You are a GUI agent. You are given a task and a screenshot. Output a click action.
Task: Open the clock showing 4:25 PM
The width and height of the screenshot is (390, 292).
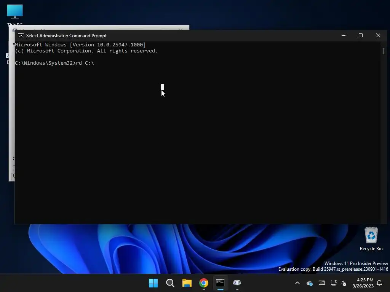363,283
